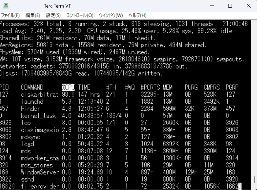Minimize the Tera Term window
This screenshot has width=257, height=190.
click(x=212, y=6)
